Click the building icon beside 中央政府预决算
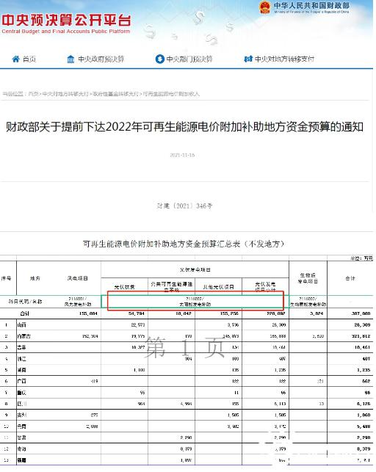 (x=70, y=59)
